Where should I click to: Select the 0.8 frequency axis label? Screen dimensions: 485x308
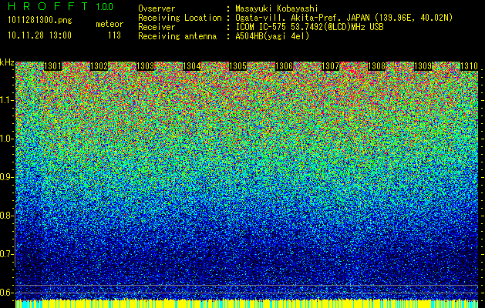(x=6, y=216)
